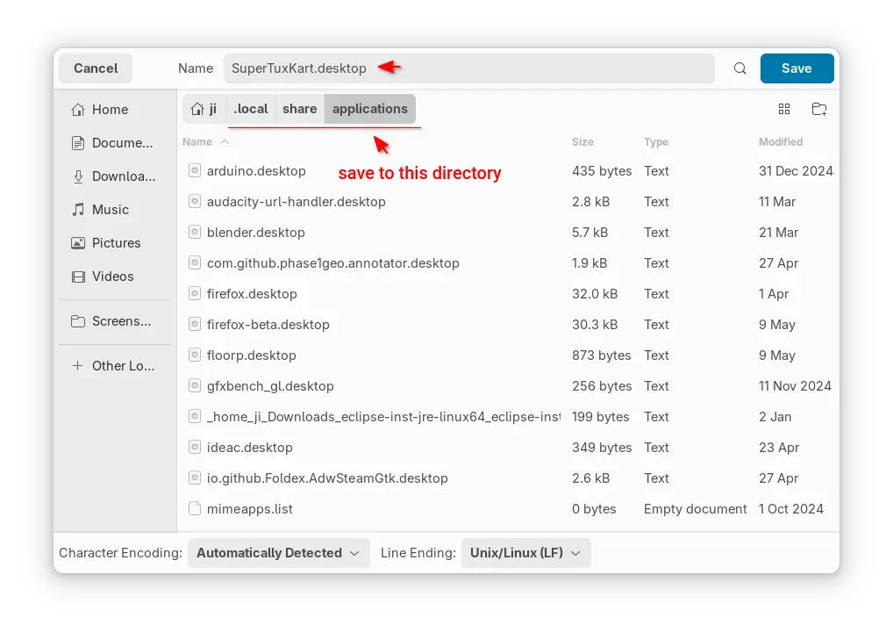Image resolution: width=893 pixels, height=632 pixels.
Task: Click file icon of ideac.desktop
Action: [x=195, y=447]
